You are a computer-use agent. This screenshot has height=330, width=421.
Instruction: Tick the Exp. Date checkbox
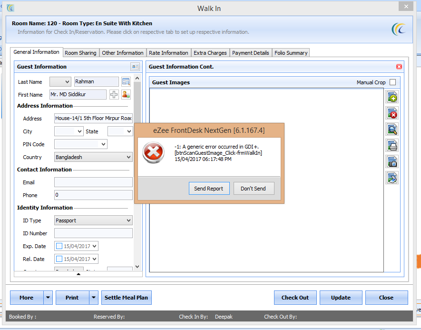pos(59,246)
